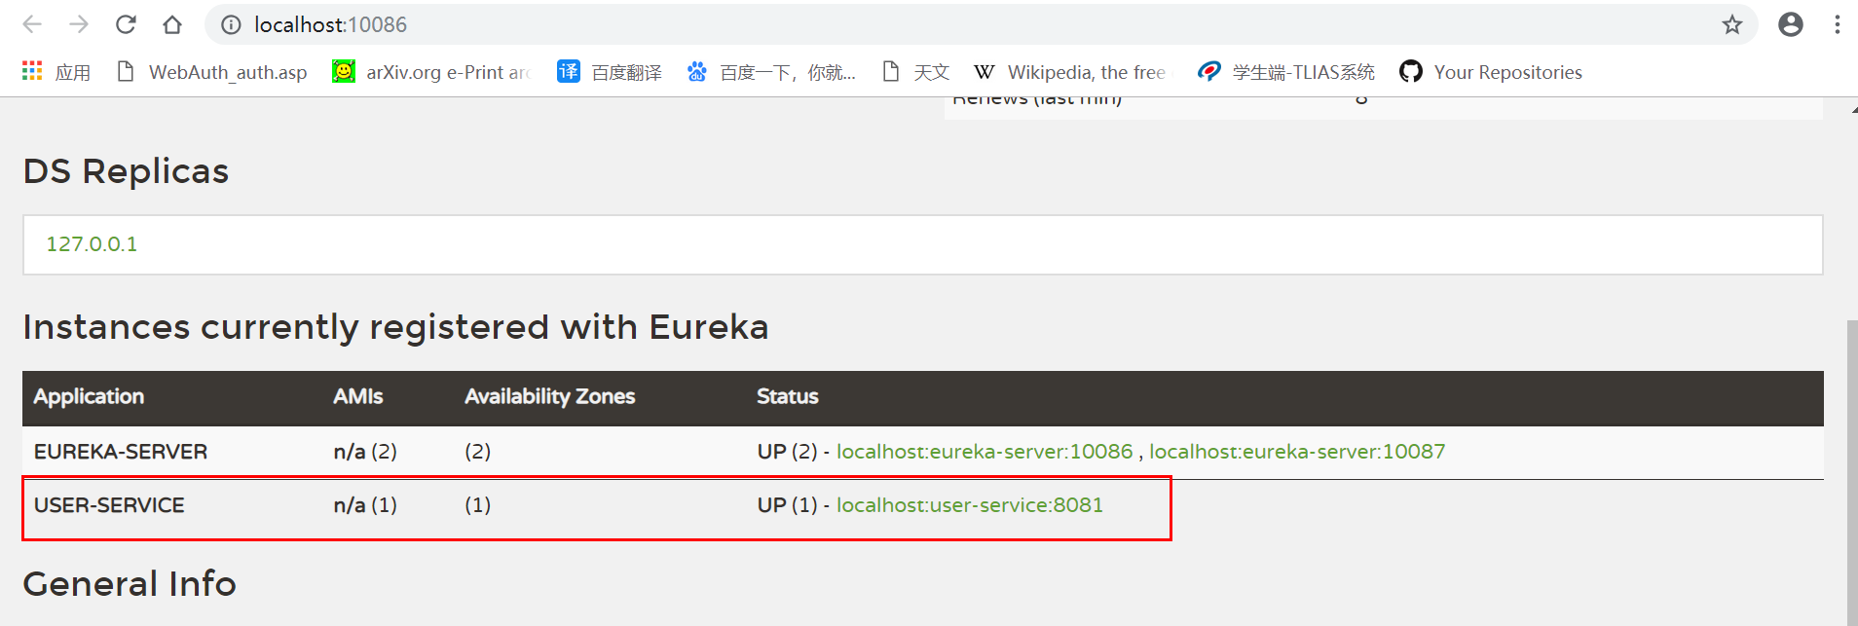Open GitHub Your Repositories bookmark
This screenshot has width=1858, height=626.
tap(1491, 72)
